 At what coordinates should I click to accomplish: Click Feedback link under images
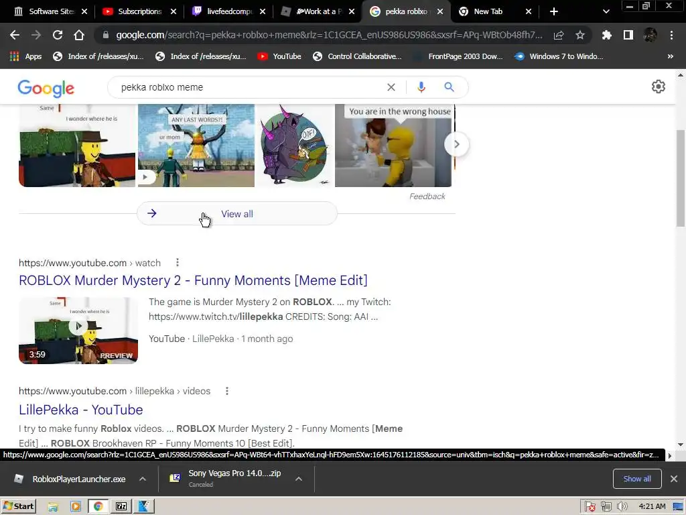(427, 196)
